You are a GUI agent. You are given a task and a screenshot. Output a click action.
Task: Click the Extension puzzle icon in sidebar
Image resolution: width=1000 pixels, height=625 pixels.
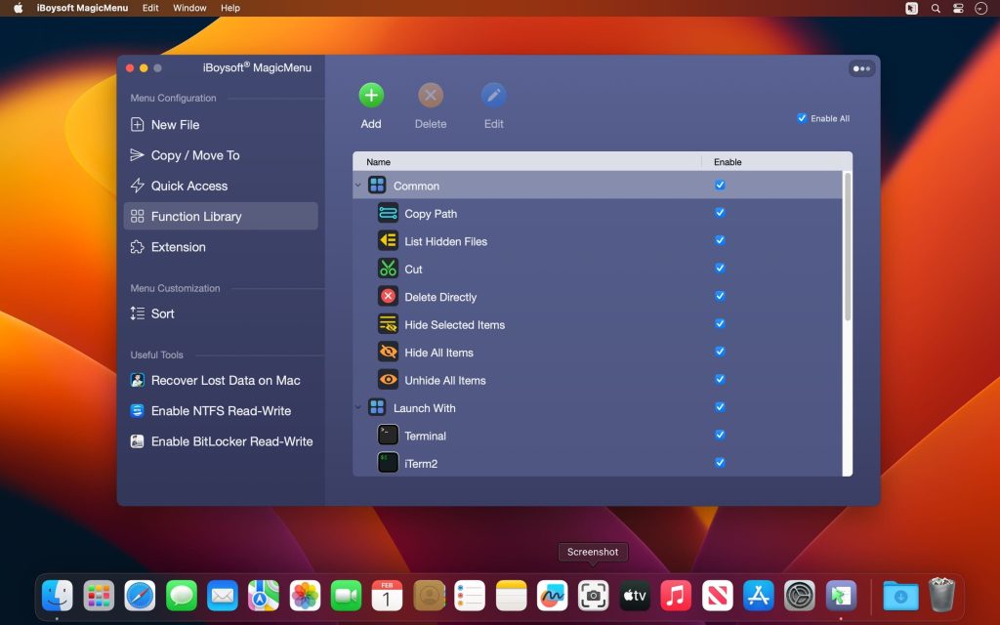pyautogui.click(x=140, y=247)
